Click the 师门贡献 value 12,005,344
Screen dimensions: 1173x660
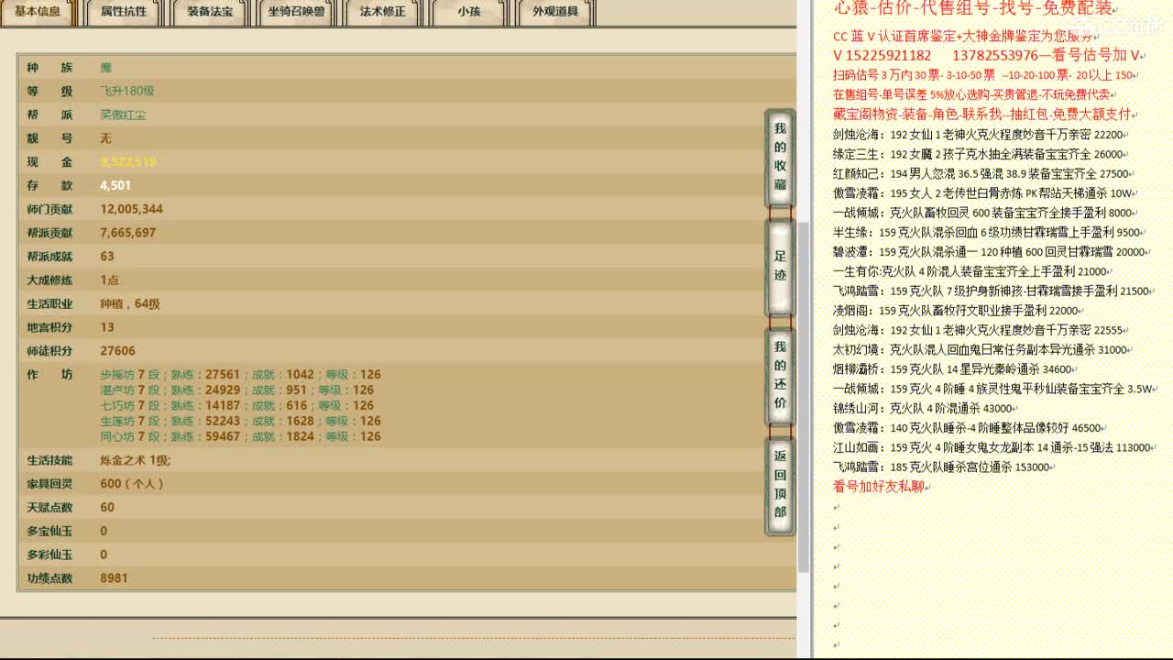coord(132,209)
